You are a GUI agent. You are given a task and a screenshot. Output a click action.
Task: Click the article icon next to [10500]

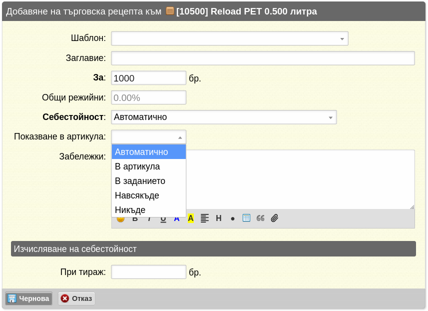170,11
